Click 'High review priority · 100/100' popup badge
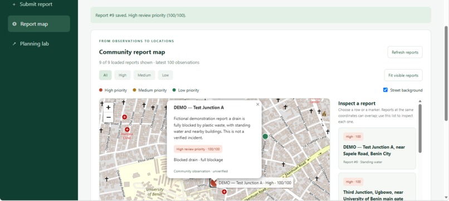This screenshot has width=449, height=201. 198,149
